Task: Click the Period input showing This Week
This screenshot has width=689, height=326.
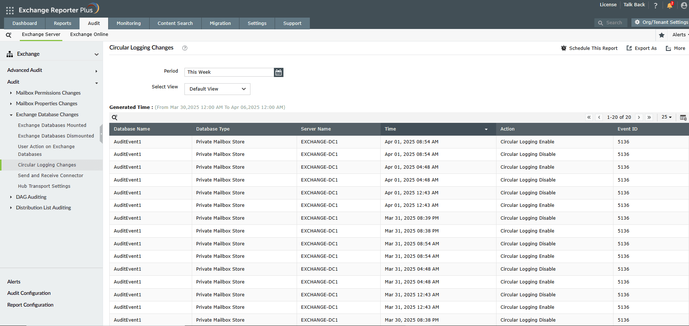Action: (x=229, y=72)
